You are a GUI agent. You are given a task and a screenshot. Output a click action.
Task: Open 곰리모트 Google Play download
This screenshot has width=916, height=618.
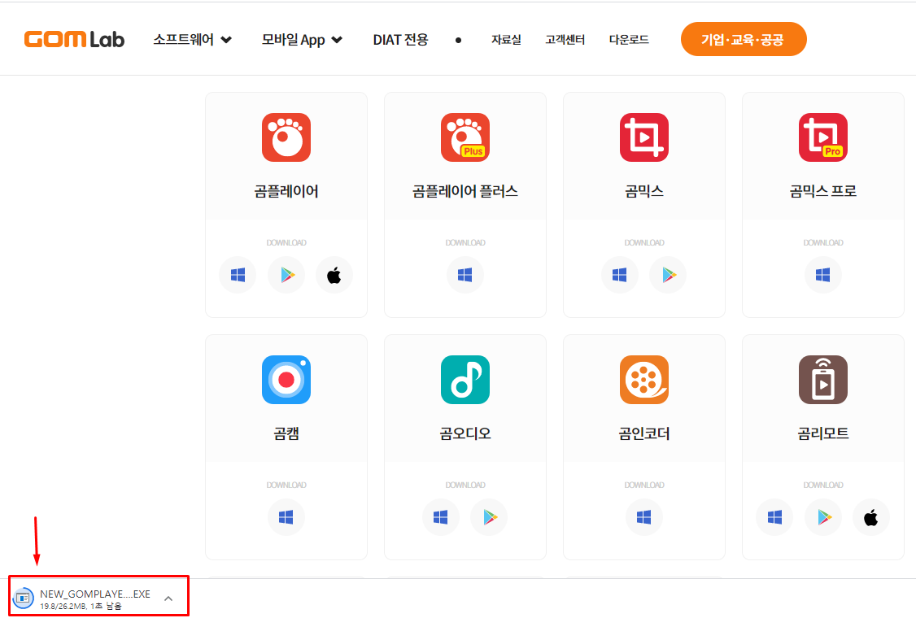click(822, 517)
